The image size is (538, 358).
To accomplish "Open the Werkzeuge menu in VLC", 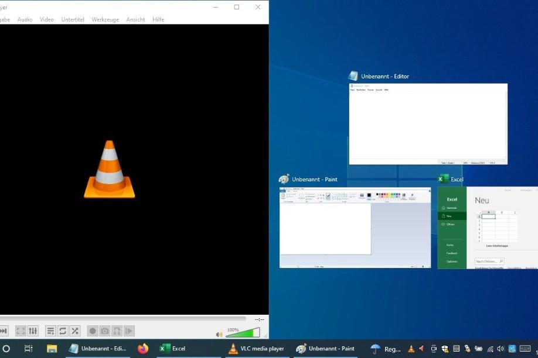I will point(105,19).
